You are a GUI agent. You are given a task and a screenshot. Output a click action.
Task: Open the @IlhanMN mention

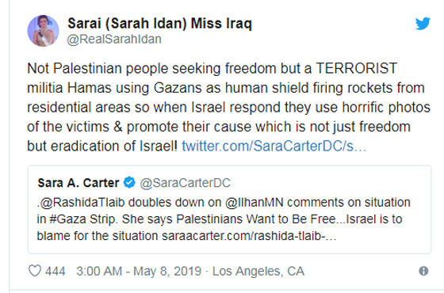[x=254, y=203]
